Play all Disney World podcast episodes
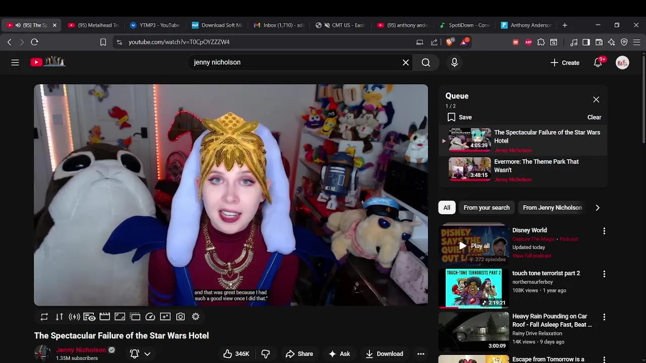Screen dimensions: 646x363 tap(473, 246)
